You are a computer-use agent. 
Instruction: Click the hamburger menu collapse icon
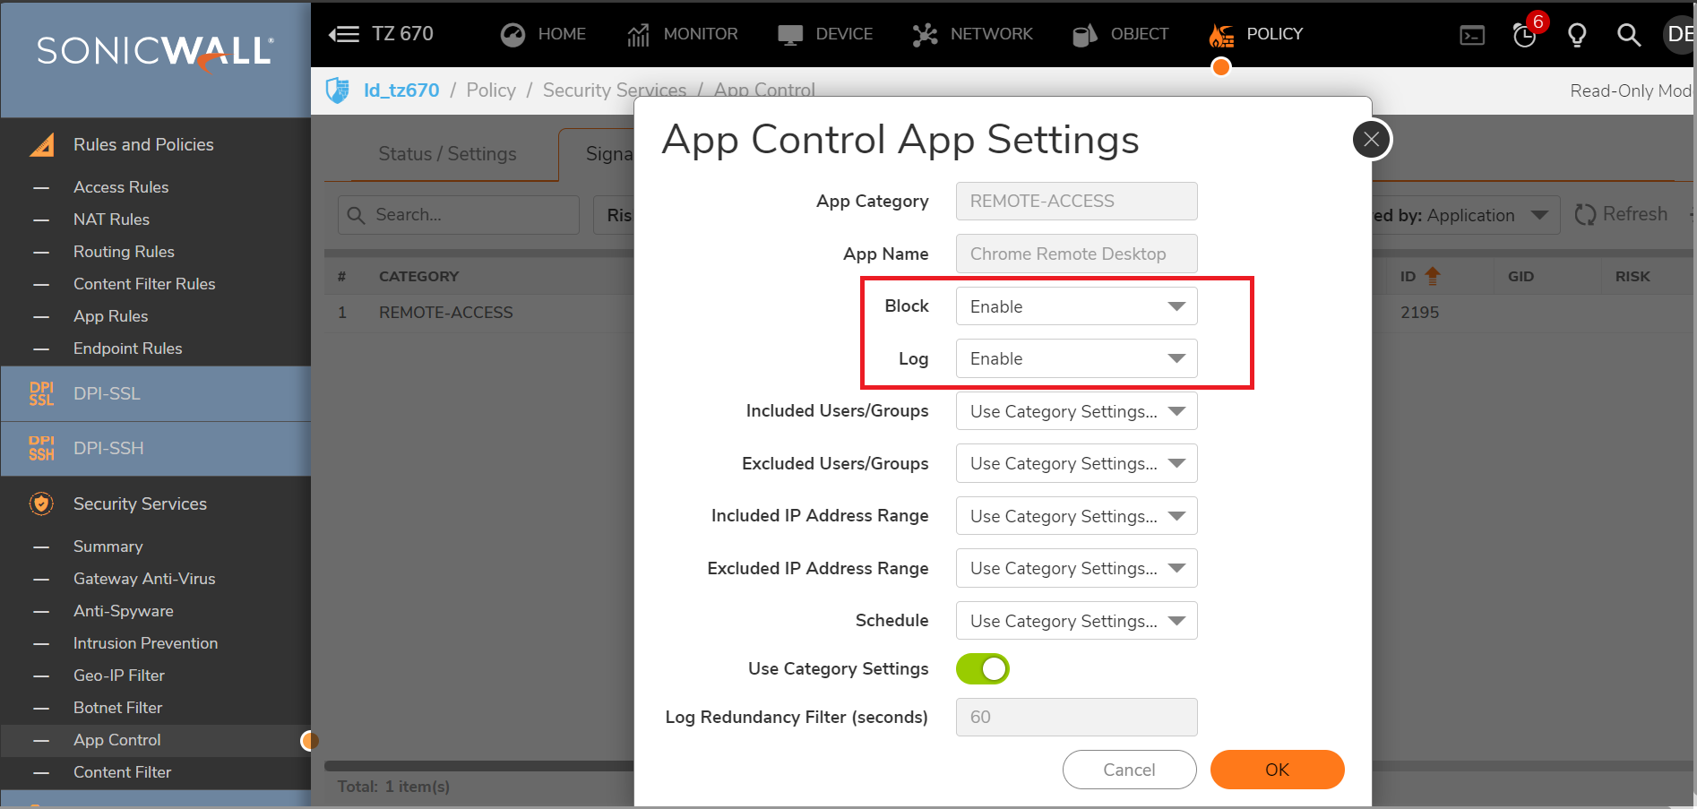click(343, 34)
